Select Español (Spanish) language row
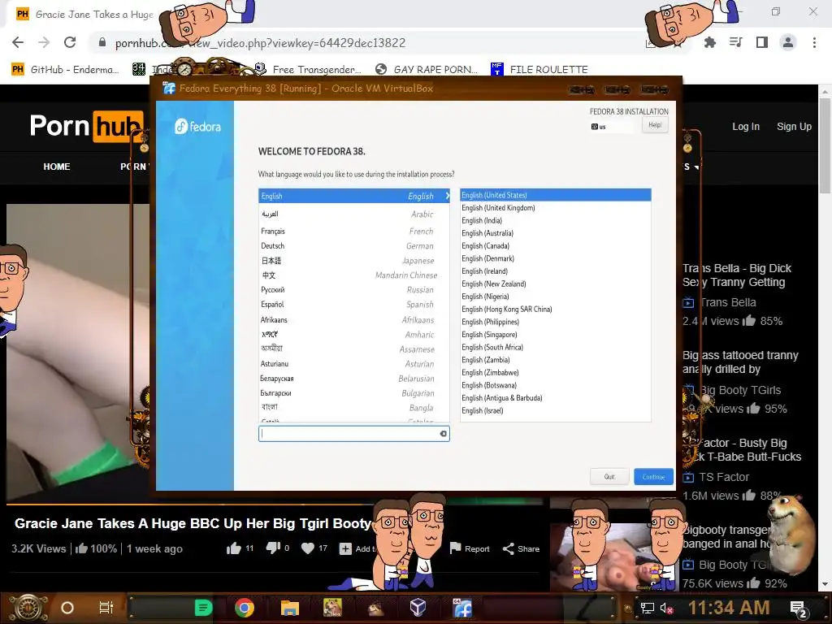This screenshot has width=832, height=624. 354,305
